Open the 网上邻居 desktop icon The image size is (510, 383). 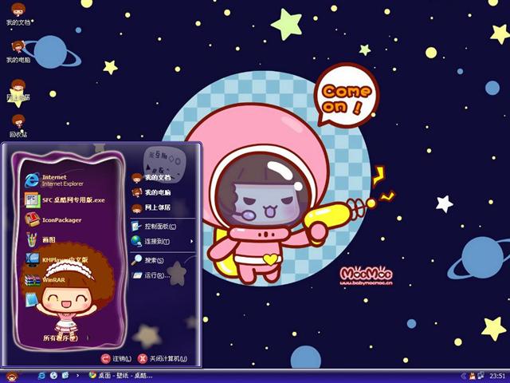pos(18,89)
